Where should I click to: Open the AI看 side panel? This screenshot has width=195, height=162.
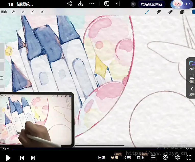click(192, 65)
